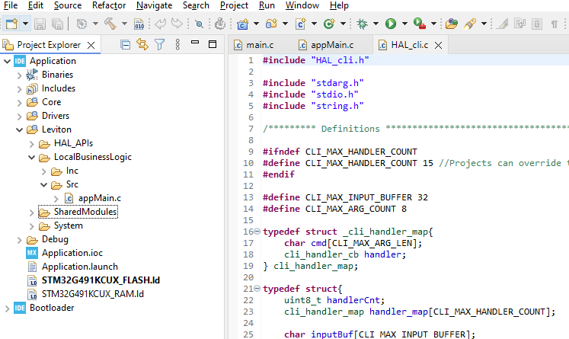
Task: Collapse the code fold at line 16
Action: click(x=257, y=231)
